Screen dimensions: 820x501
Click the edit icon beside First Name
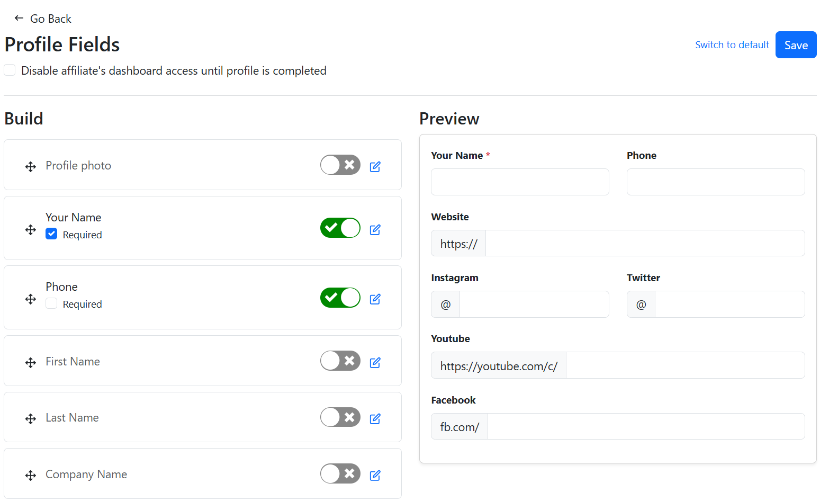pos(375,362)
